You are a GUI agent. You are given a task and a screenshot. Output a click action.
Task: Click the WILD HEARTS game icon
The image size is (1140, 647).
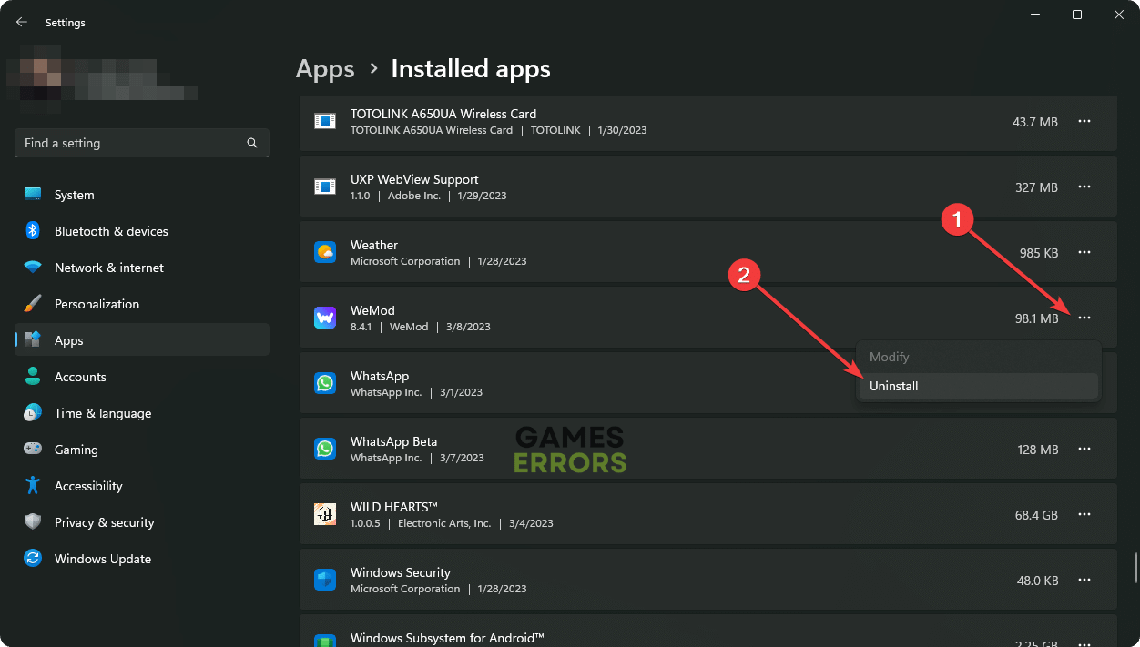[x=325, y=514]
